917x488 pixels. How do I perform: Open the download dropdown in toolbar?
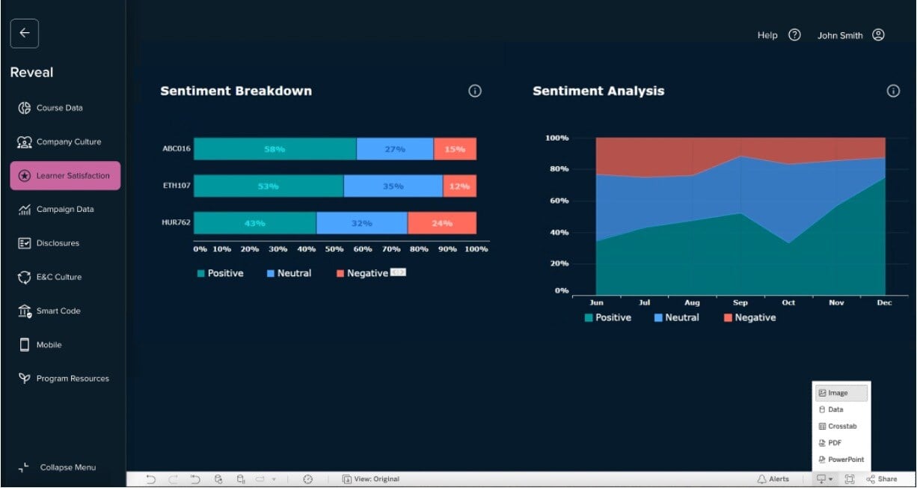click(x=825, y=479)
